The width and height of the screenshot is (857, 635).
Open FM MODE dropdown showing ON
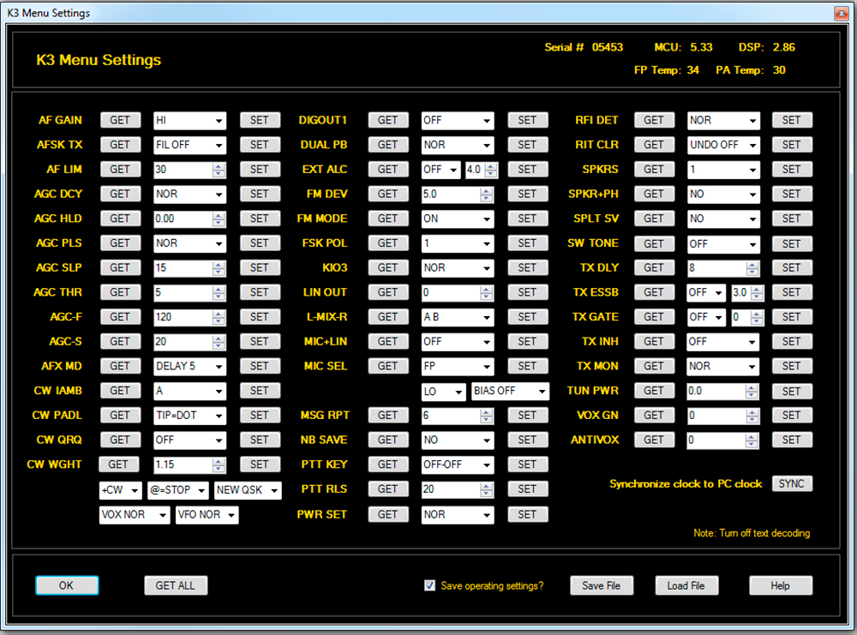[x=458, y=219]
